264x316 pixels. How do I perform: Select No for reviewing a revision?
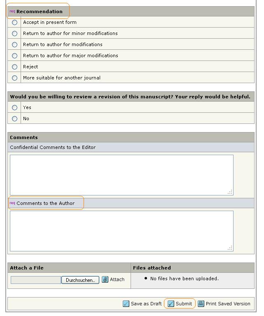click(x=14, y=118)
